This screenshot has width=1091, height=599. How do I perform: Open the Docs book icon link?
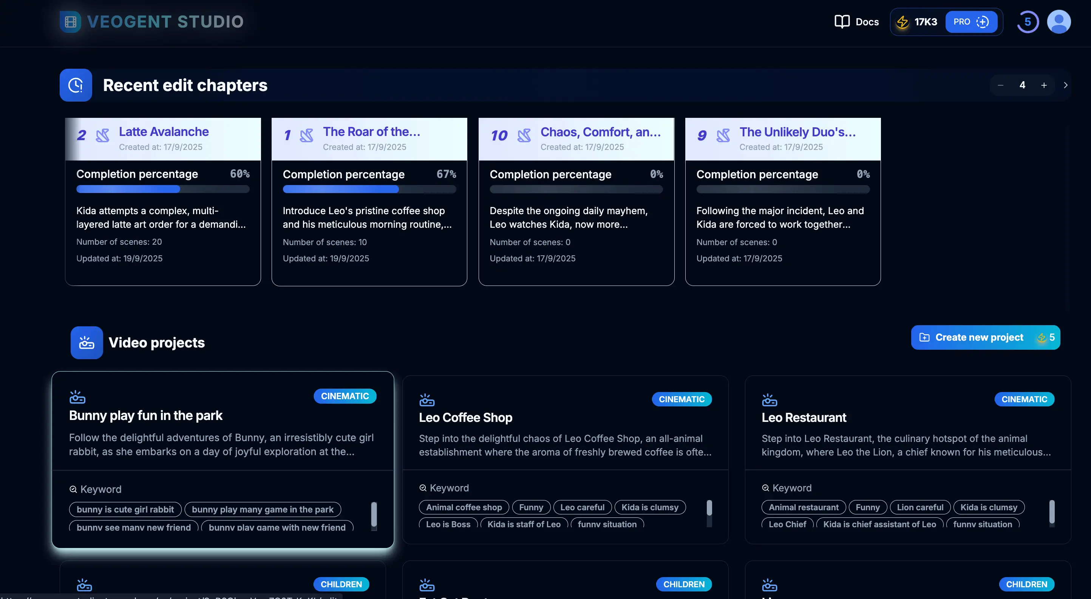pos(842,22)
